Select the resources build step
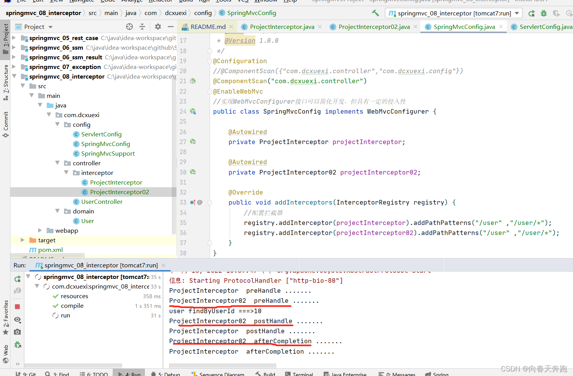Screen dimensions: 573x376 74,296
